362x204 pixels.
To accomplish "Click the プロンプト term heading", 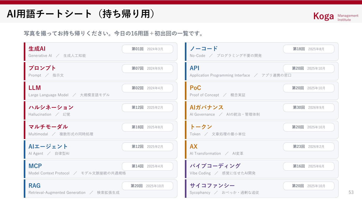I will pos(42,68).
